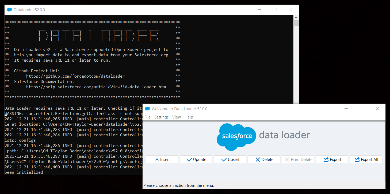
Task: Click the 'been initialized' console line
Action: (24, 172)
